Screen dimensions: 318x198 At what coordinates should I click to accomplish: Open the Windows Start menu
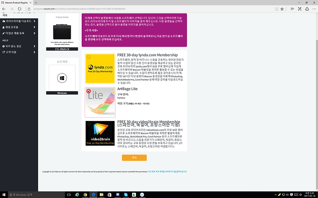click(x=4, y=195)
